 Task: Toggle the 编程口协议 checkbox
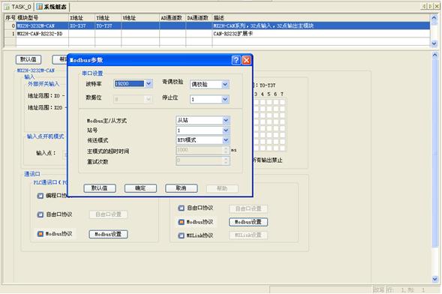[x=41, y=196]
